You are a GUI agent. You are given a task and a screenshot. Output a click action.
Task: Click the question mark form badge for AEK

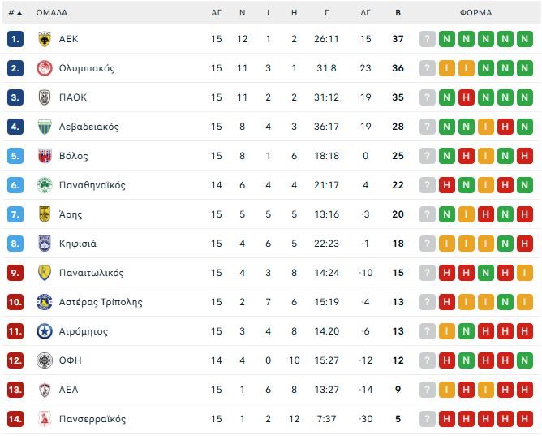pyautogui.click(x=428, y=39)
